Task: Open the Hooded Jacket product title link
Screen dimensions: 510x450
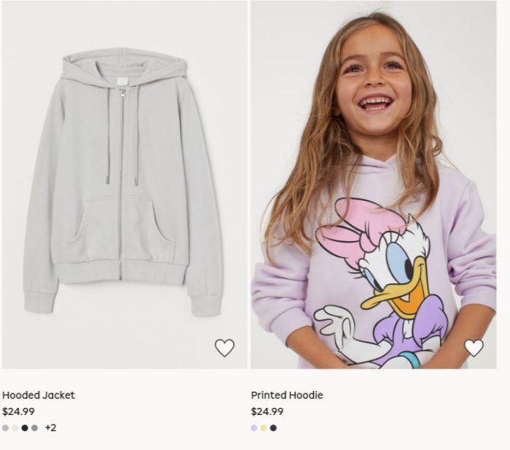Action: [39, 395]
